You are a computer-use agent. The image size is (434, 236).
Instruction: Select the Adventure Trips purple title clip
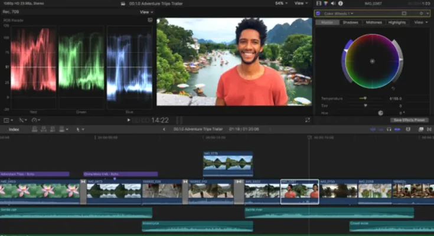pos(35,174)
